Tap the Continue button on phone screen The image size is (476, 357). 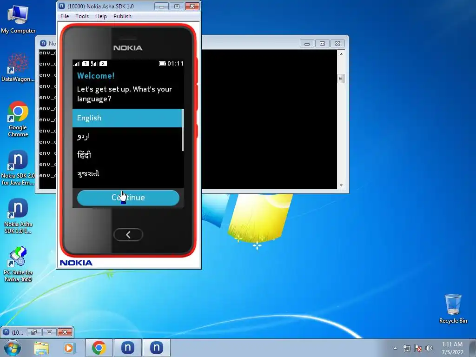click(128, 198)
